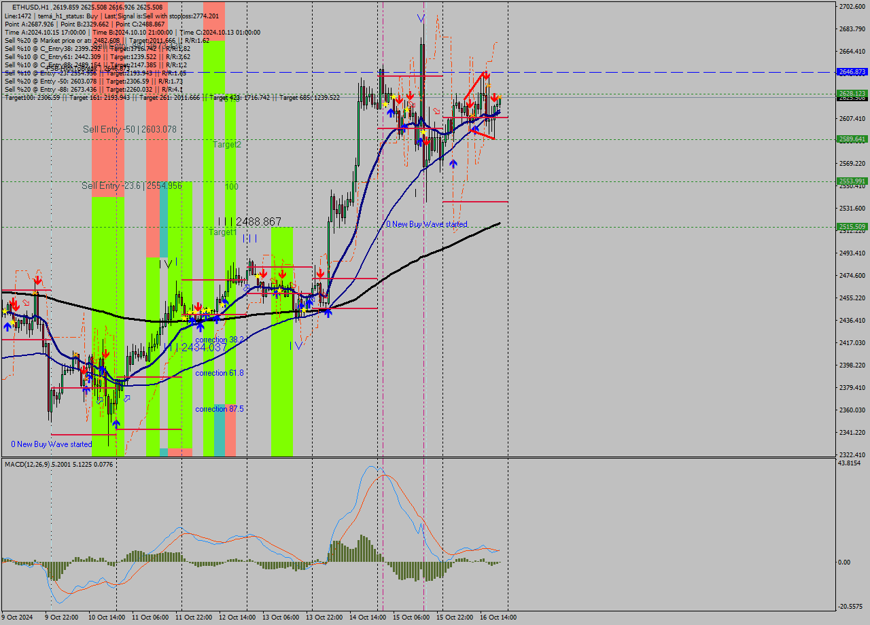This screenshot has height=625, width=870.
Task: Click the -20.5575 MACD scale value
Action: point(850,607)
